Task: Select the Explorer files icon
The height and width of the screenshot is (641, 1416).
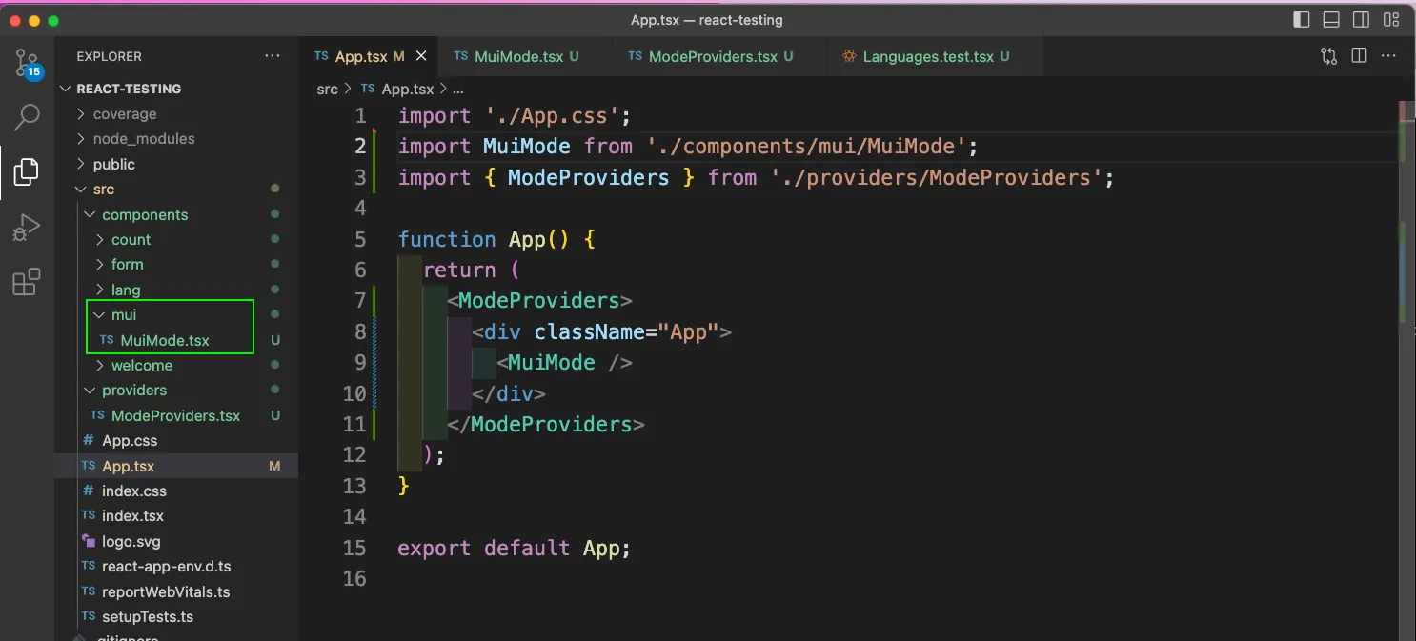Action: pyautogui.click(x=27, y=172)
